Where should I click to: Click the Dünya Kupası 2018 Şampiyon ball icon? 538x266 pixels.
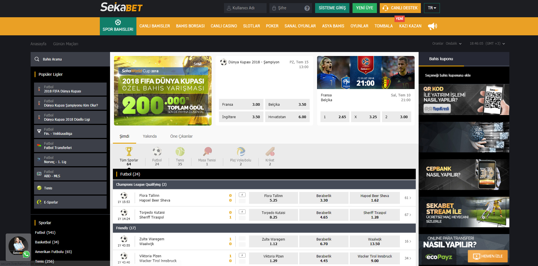click(x=223, y=62)
